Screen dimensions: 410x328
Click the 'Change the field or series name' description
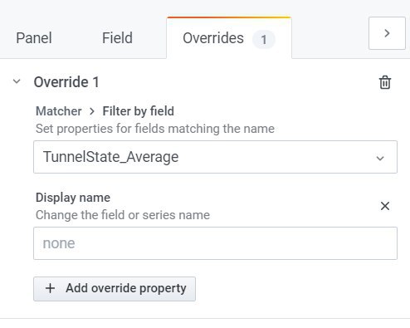[123, 215]
